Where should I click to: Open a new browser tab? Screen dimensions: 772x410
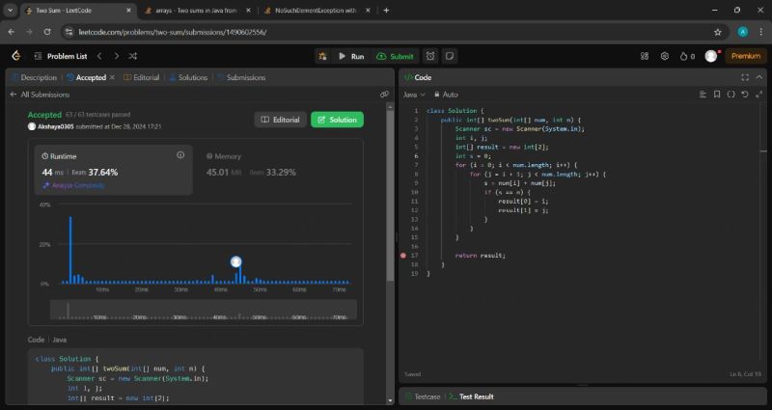[386, 11]
